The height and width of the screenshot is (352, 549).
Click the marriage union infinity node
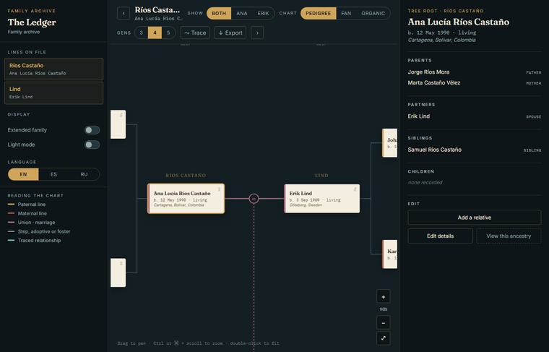[x=254, y=199]
